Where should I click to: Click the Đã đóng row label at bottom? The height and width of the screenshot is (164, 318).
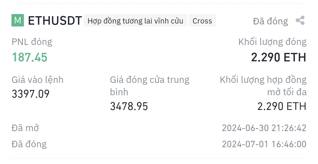[29, 144]
